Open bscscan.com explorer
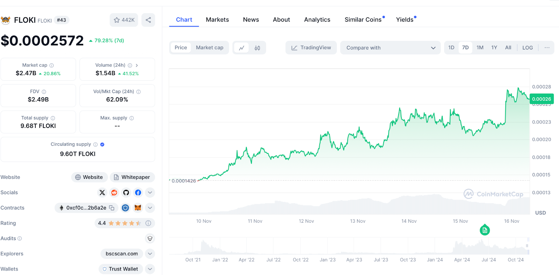This screenshot has width=559, height=275. (x=122, y=254)
